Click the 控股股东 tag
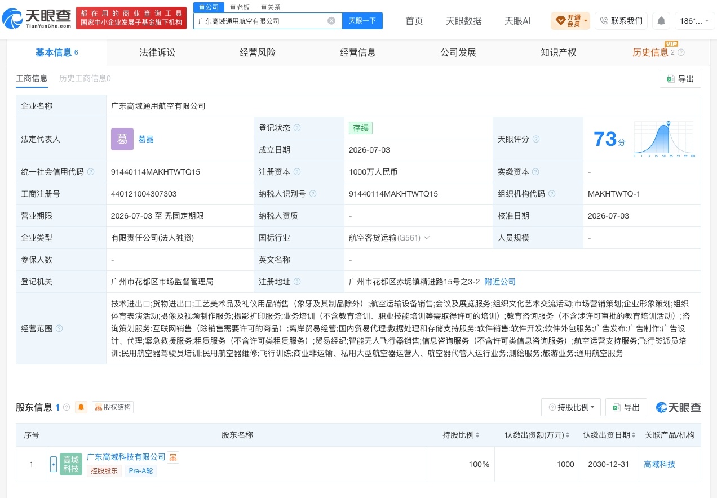 [104, 471]
